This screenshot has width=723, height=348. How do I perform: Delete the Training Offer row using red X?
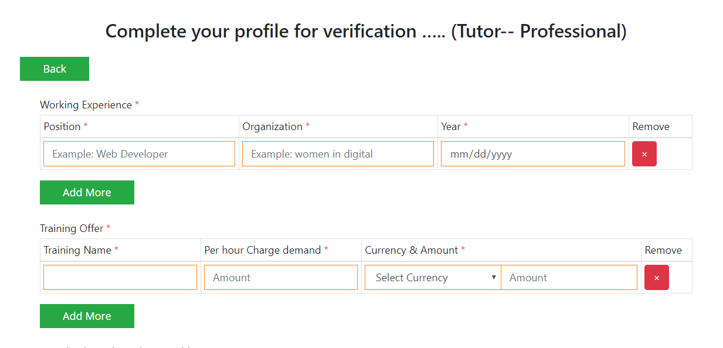[x=656, y=278]
